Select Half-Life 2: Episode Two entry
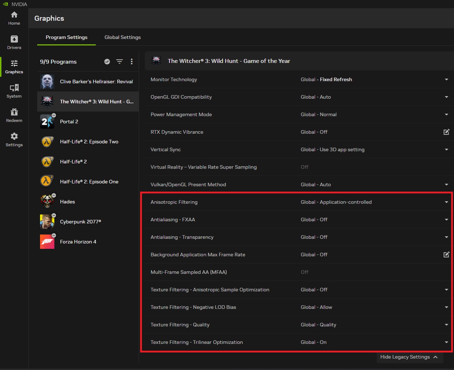The height and width of the screenshot is (370, 454). (89, 142)
